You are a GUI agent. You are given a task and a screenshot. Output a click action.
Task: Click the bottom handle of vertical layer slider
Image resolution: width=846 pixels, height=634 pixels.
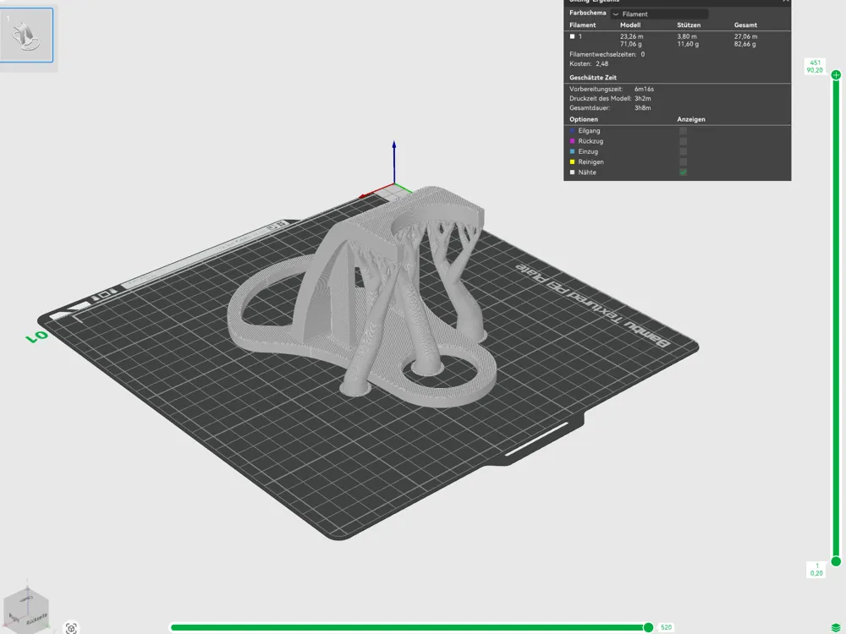[836, 562]
